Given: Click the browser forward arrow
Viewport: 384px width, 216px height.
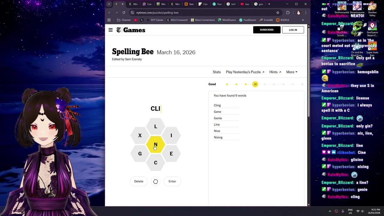Looking at the screenshot, I should pyautogui.click(x=116, y=13).
